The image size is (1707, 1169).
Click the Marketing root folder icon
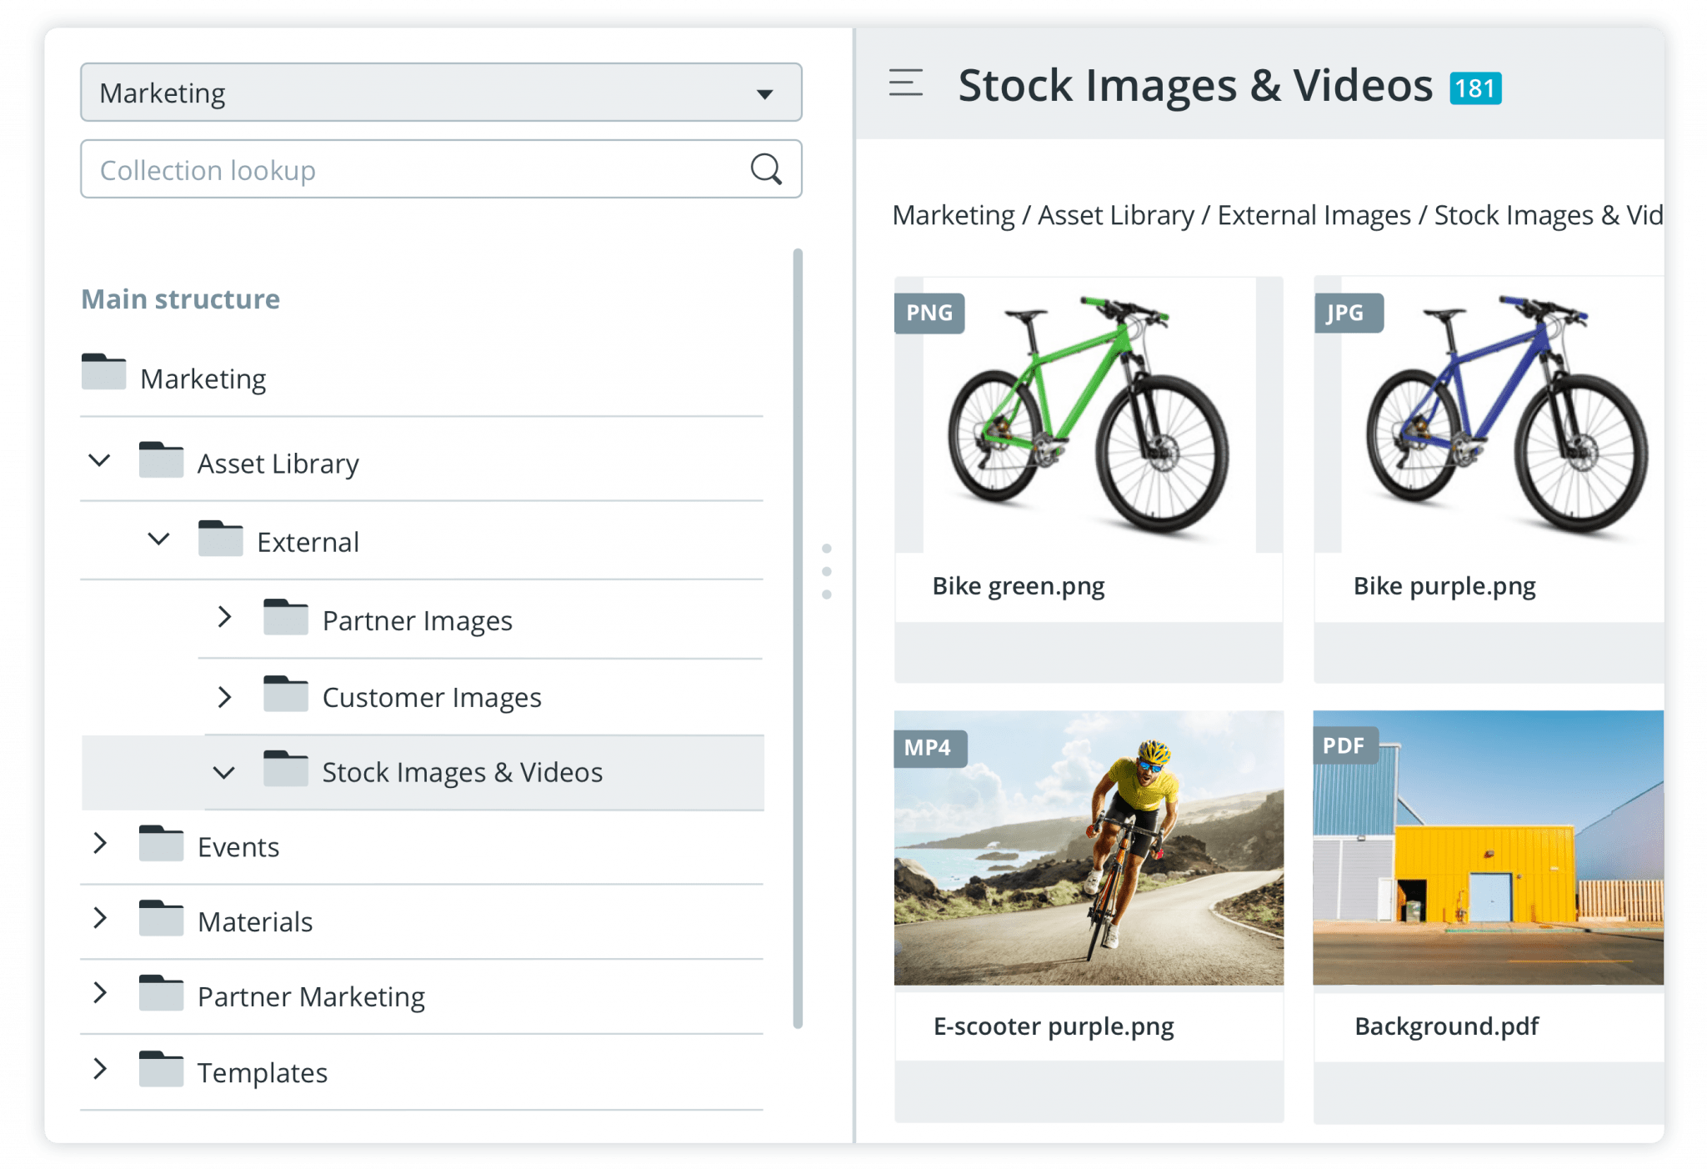(103, 373)
